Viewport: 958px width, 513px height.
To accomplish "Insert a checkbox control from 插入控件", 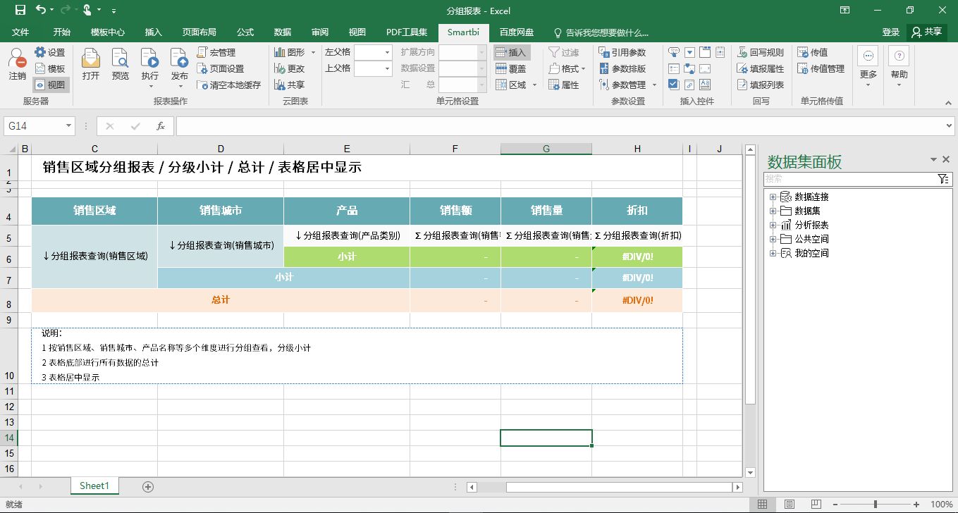I will [x=673, y=85].
